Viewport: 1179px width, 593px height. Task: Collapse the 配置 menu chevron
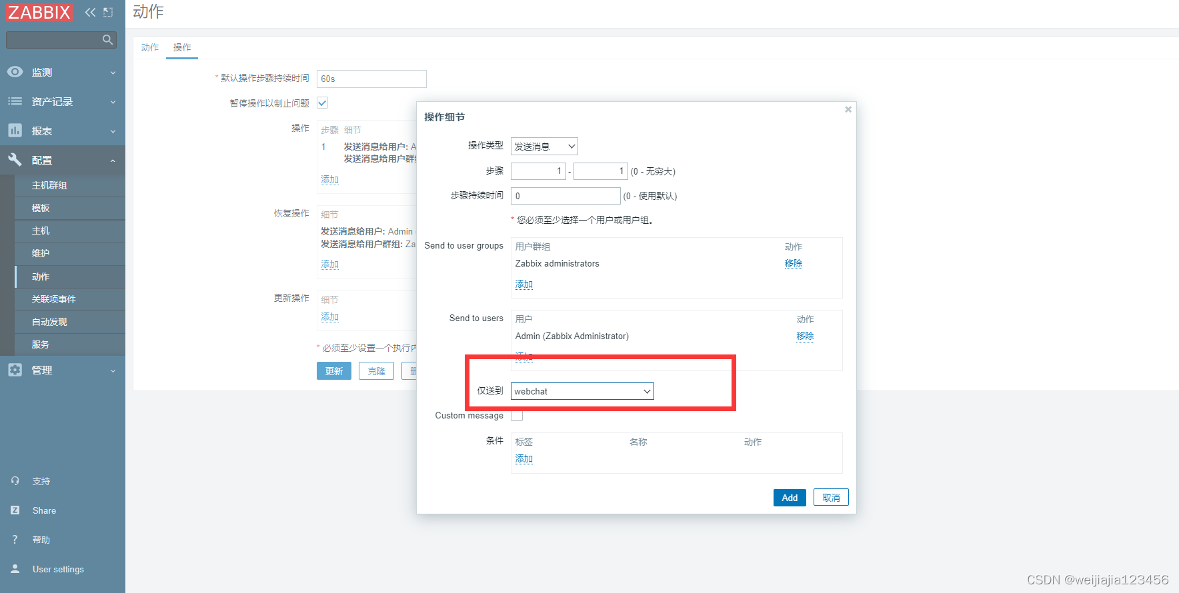pyautogui.click(x=113, y=161)
